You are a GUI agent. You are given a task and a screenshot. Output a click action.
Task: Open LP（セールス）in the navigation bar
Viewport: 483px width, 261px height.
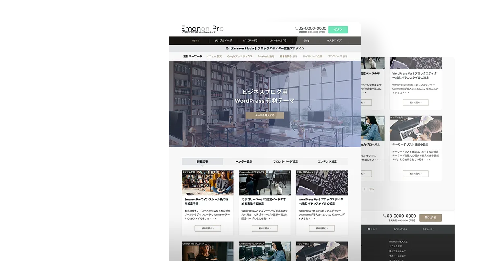click(x=278, y=41)
